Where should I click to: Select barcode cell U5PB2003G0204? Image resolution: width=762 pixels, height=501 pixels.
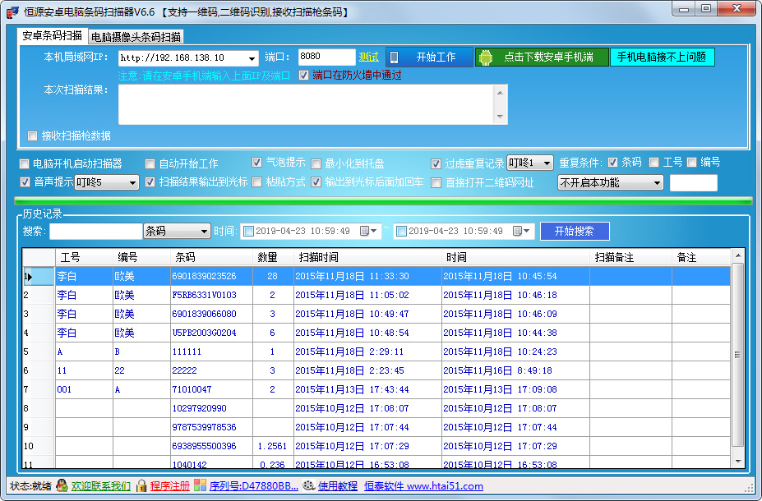pos(211,333)
